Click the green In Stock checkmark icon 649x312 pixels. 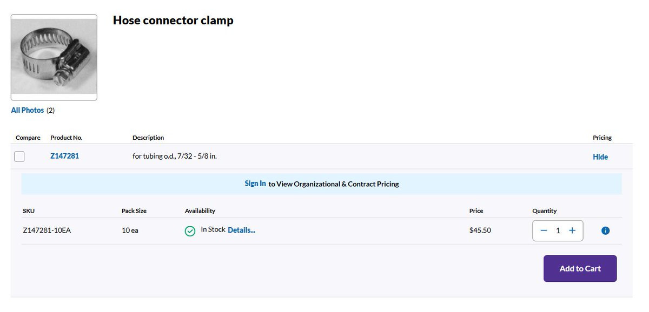point(190,231)
